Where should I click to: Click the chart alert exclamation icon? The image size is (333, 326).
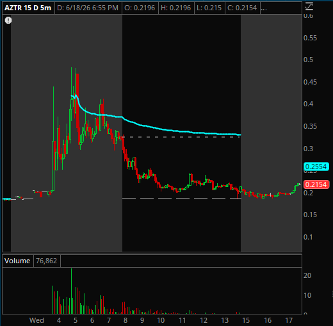pos(8,20)
